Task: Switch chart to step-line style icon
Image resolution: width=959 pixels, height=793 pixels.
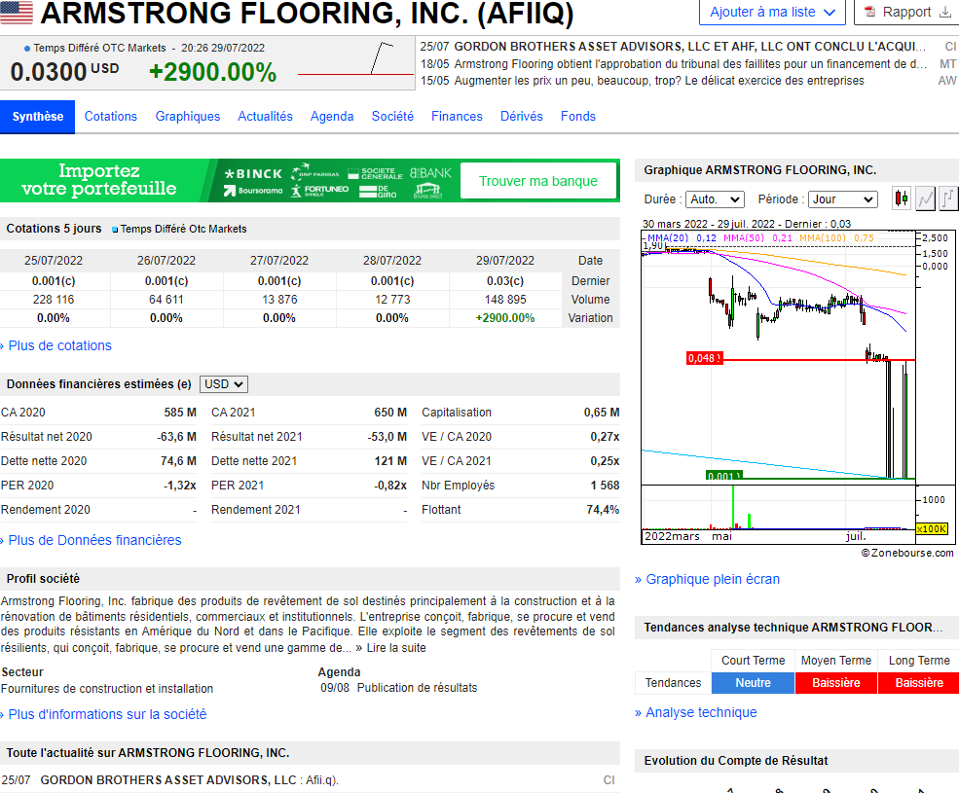Action: [x=948, y=198]
